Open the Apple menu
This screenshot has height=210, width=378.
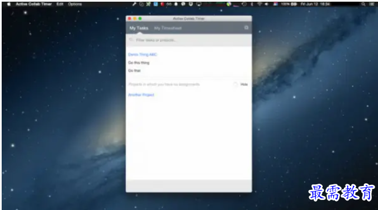(9, 4)
